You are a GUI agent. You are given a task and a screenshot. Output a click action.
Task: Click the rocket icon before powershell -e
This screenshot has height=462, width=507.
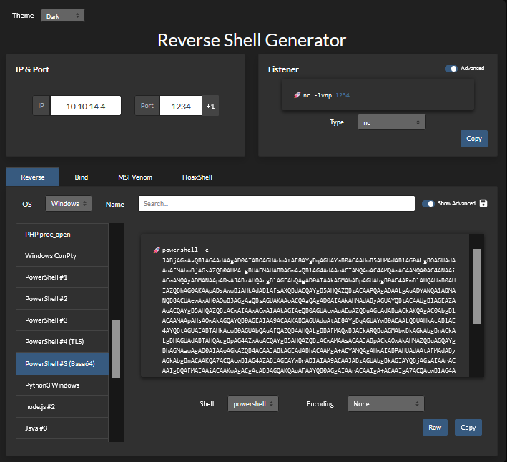coord(157,250)
